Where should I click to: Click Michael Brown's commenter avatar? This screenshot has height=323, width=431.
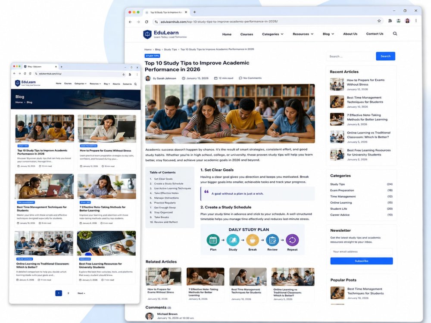pyautogui.click(x=150, y=316)
